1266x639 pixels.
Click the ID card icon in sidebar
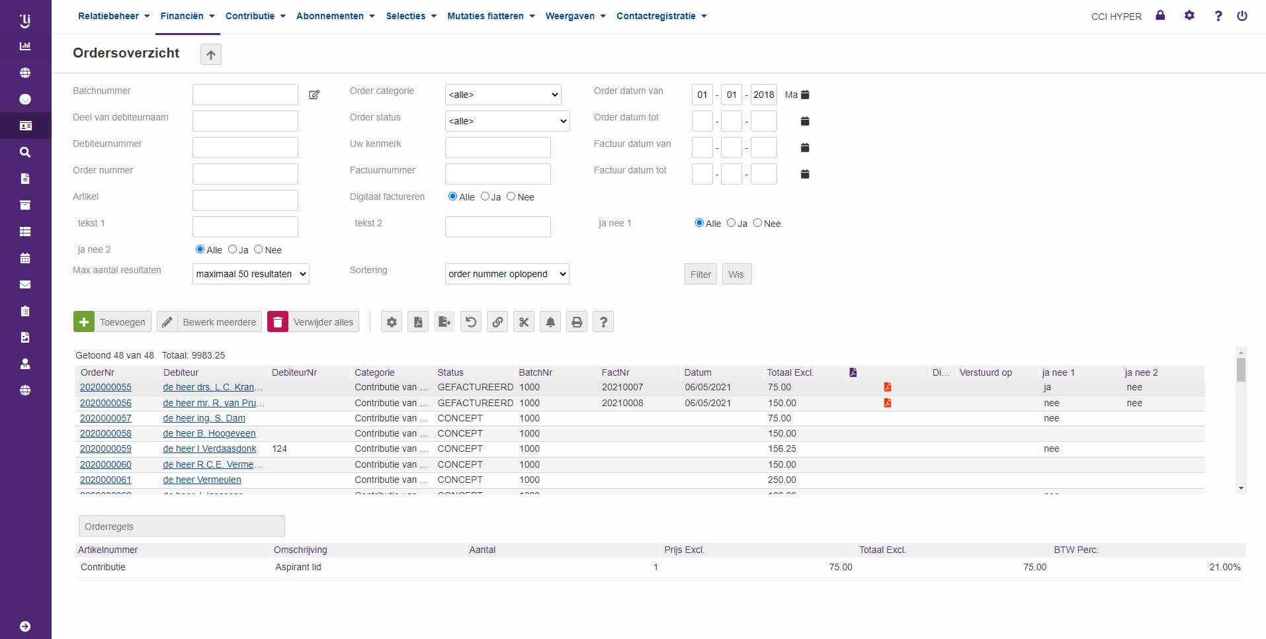[x=25, y=126]
